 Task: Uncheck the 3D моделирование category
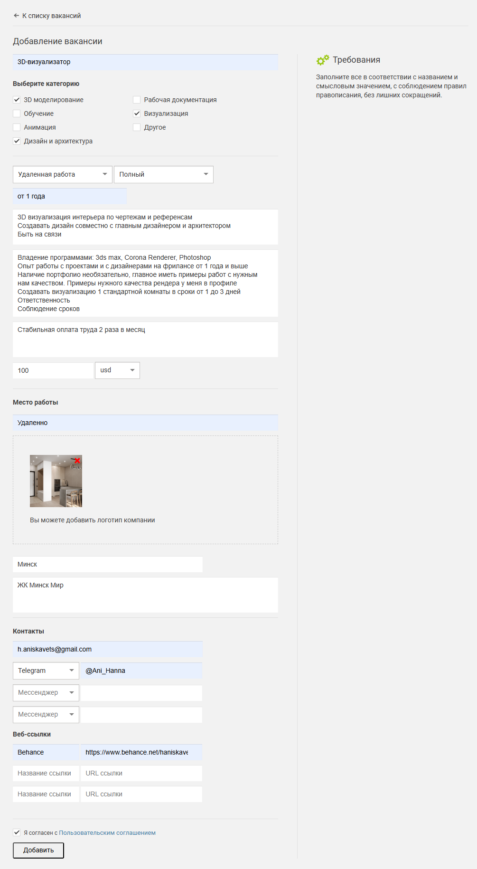(x=17, y=100)
